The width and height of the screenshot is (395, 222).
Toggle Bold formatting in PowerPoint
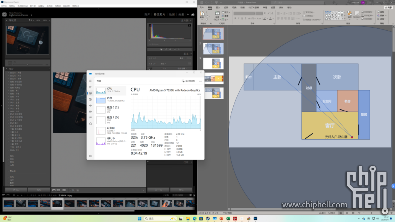click(235, 18)
